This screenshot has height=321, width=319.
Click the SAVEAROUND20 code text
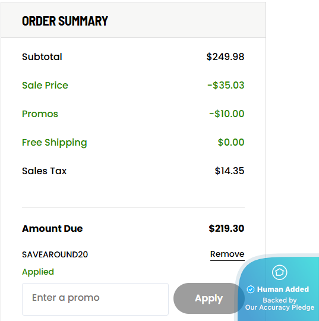[x=55, y=254]
